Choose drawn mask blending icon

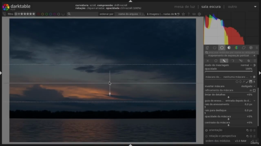pos(224,61)
